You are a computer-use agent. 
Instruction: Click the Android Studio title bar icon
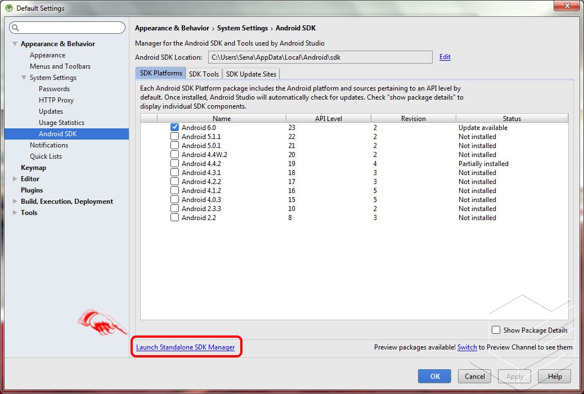click(x=9, y=8)
